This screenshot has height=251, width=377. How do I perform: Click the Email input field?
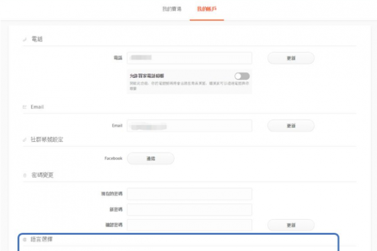point(190,125)
